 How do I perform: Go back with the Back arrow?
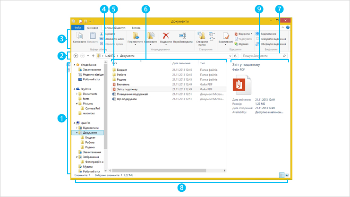point(76,56)
